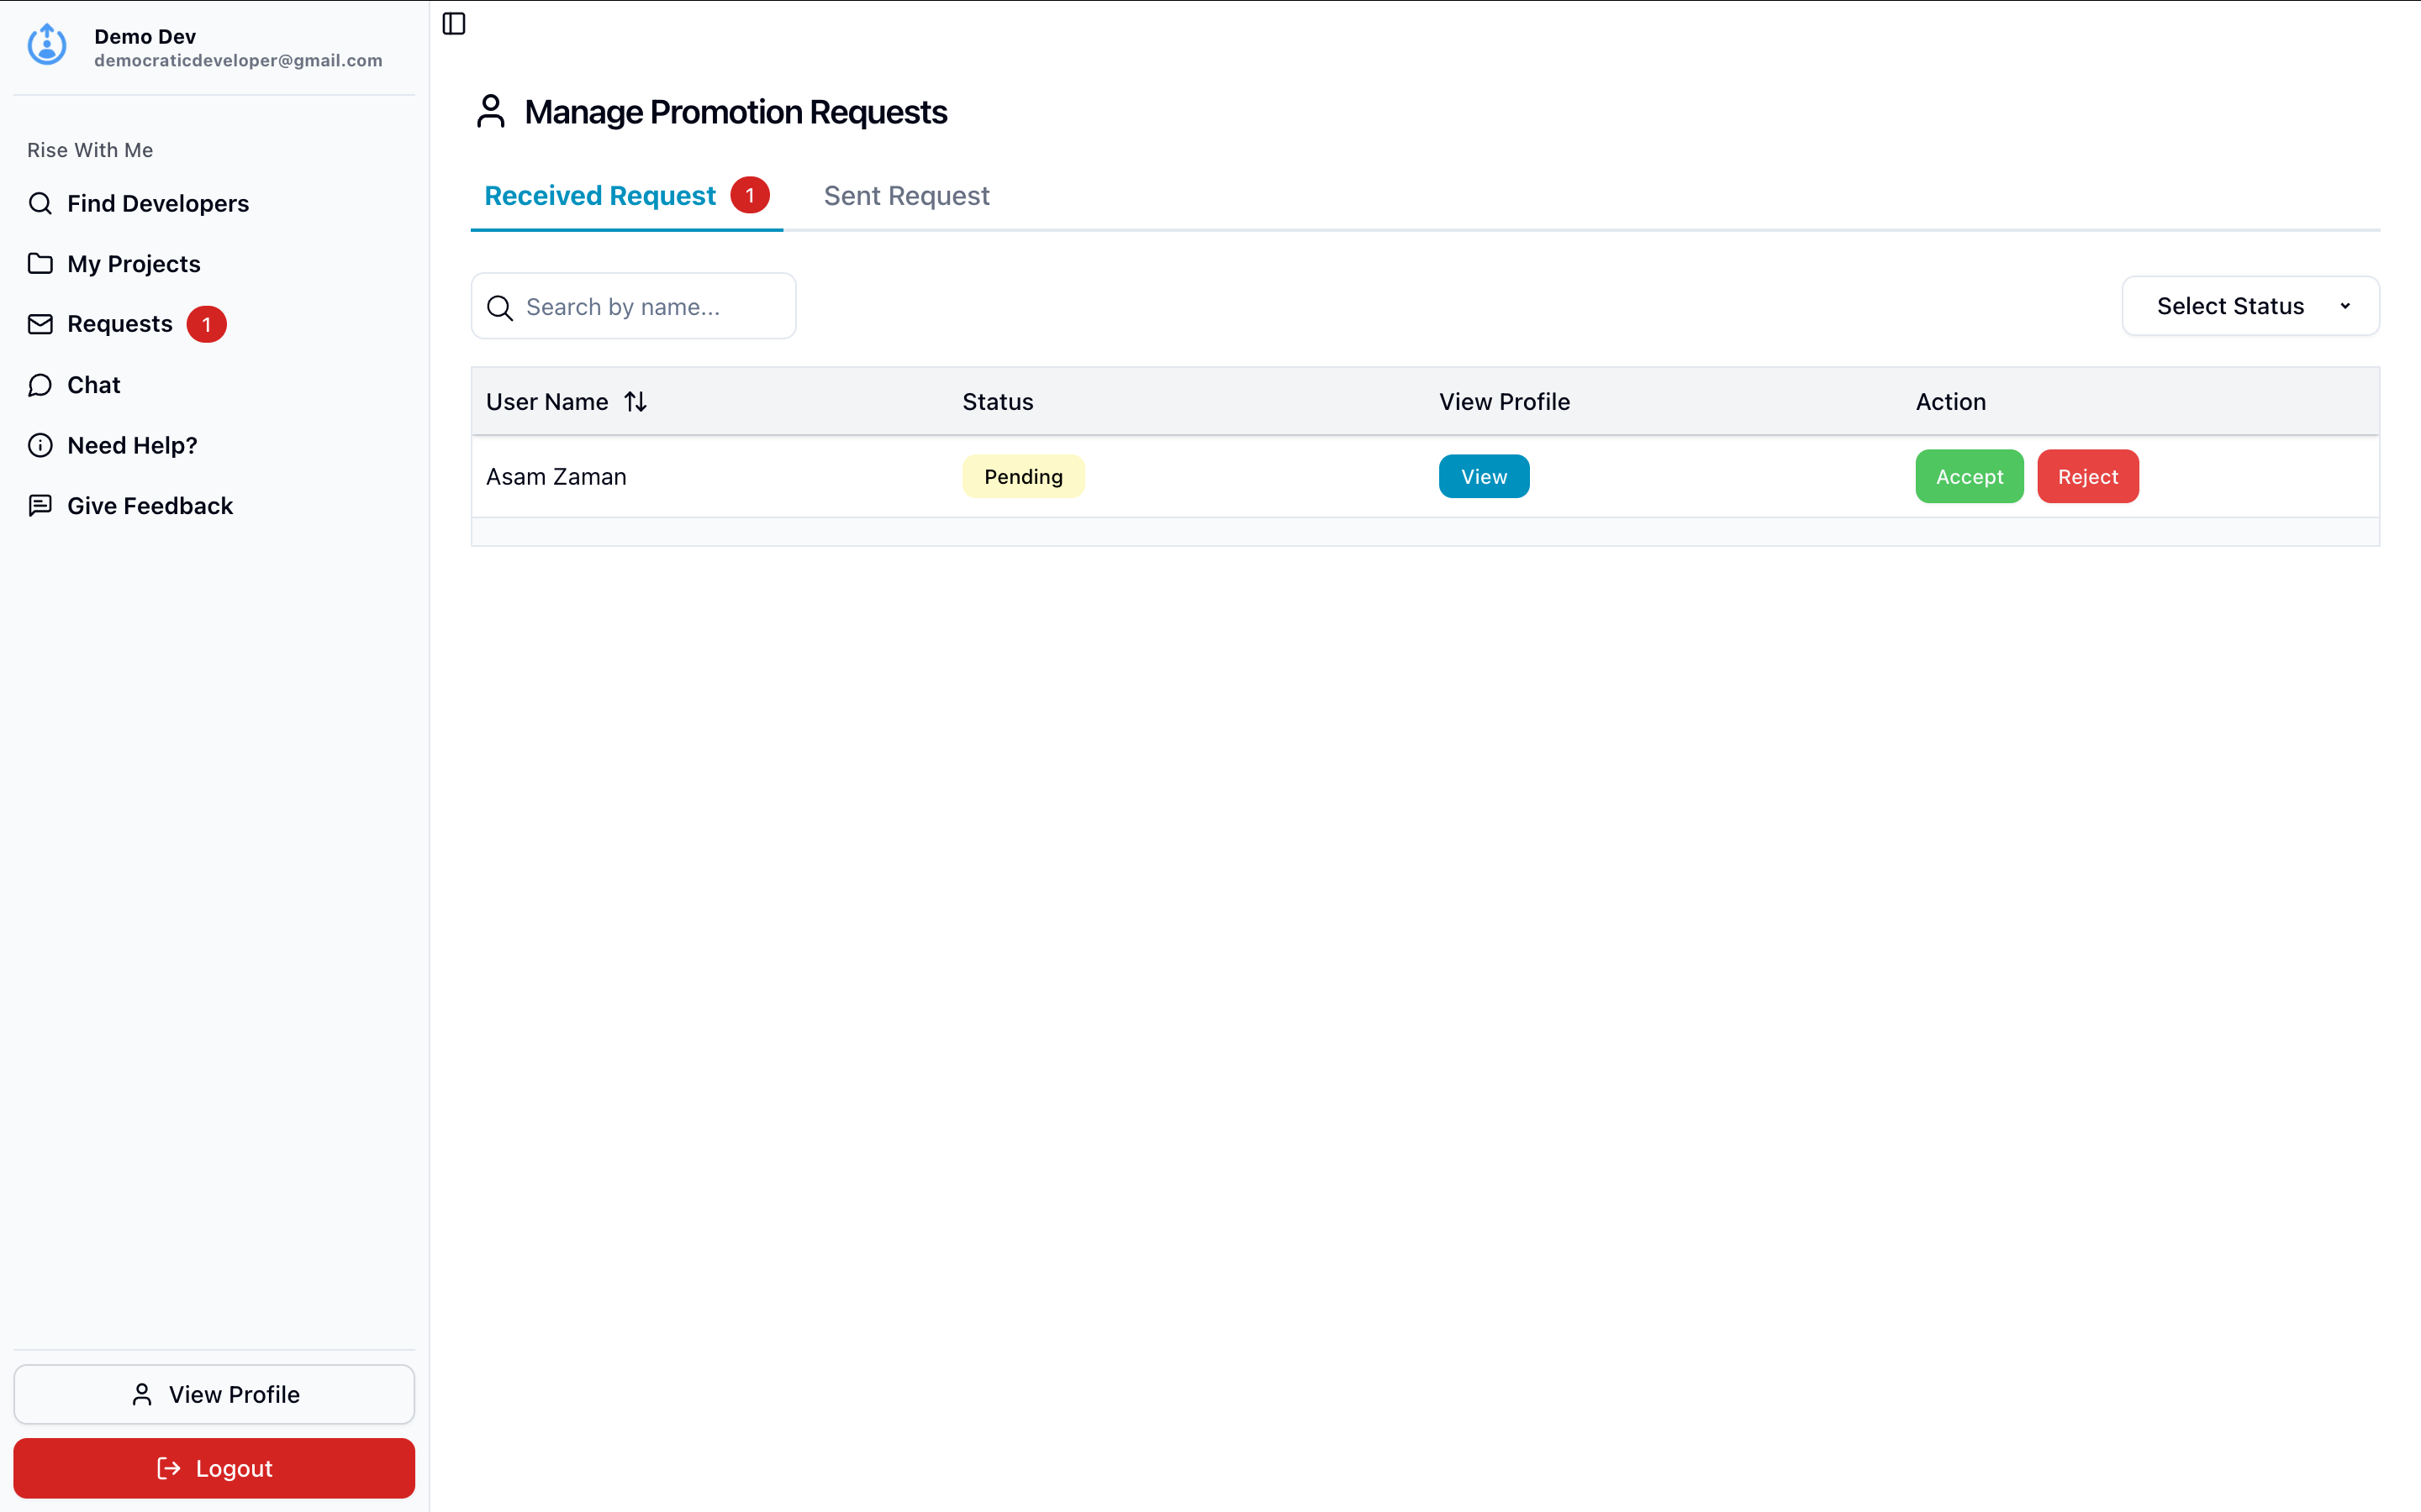Image resolution: width=2421 pixels, height=1512 pixels.
Task: Click the Need Help info icon
Action: point(40,445)
